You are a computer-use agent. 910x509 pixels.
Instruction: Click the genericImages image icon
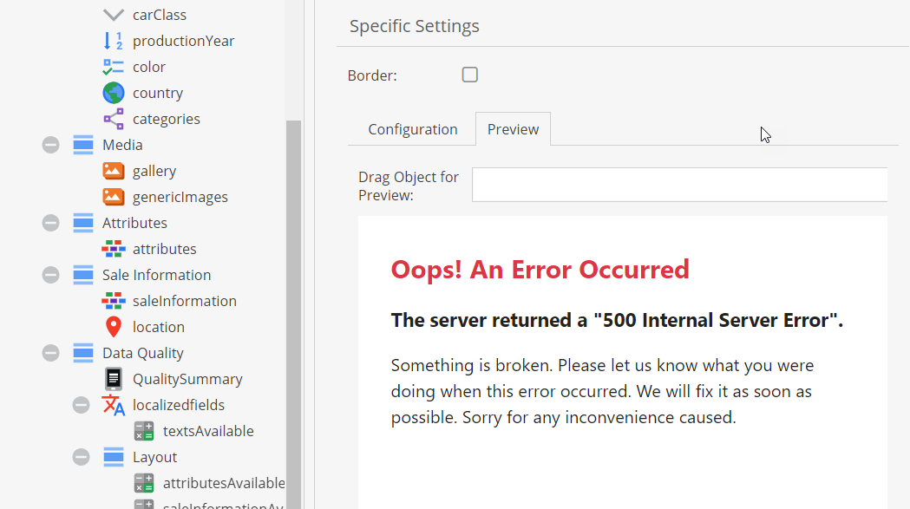point(113,197)
